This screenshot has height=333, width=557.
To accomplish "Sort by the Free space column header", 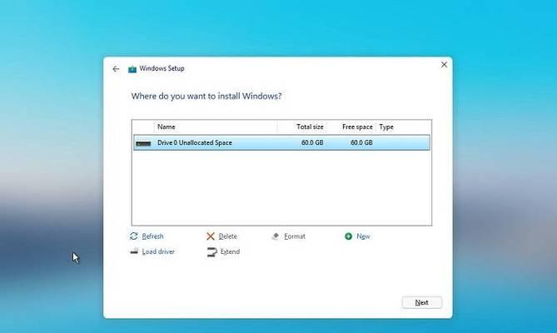I will coord(357,127).
